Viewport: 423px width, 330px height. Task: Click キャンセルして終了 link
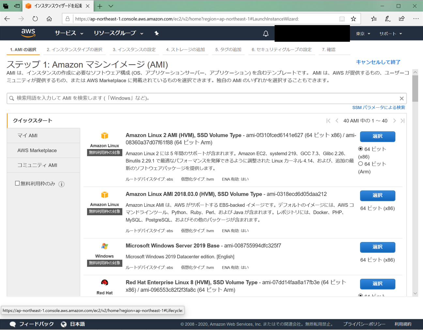tap(378, 62)
